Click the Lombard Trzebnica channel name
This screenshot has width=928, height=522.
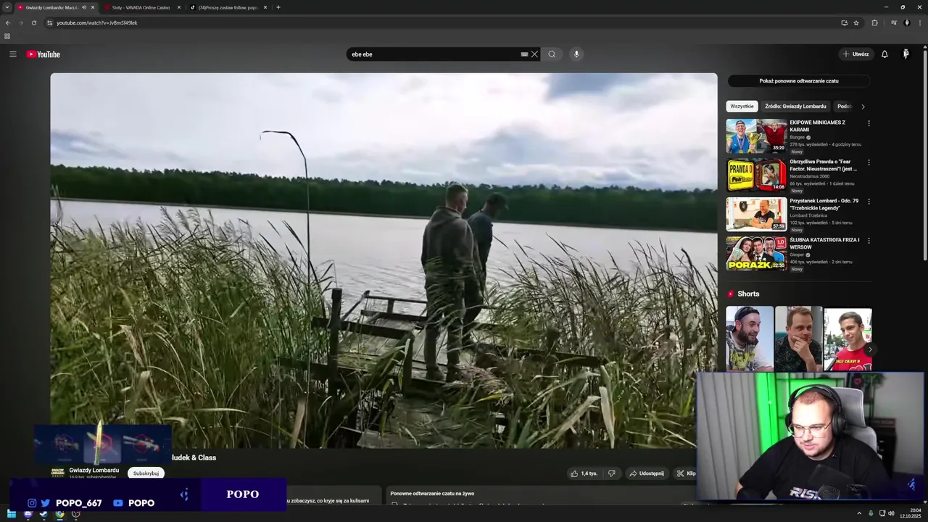point(808,215)
